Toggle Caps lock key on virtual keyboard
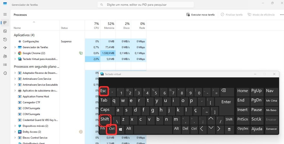 pos(107,111)
